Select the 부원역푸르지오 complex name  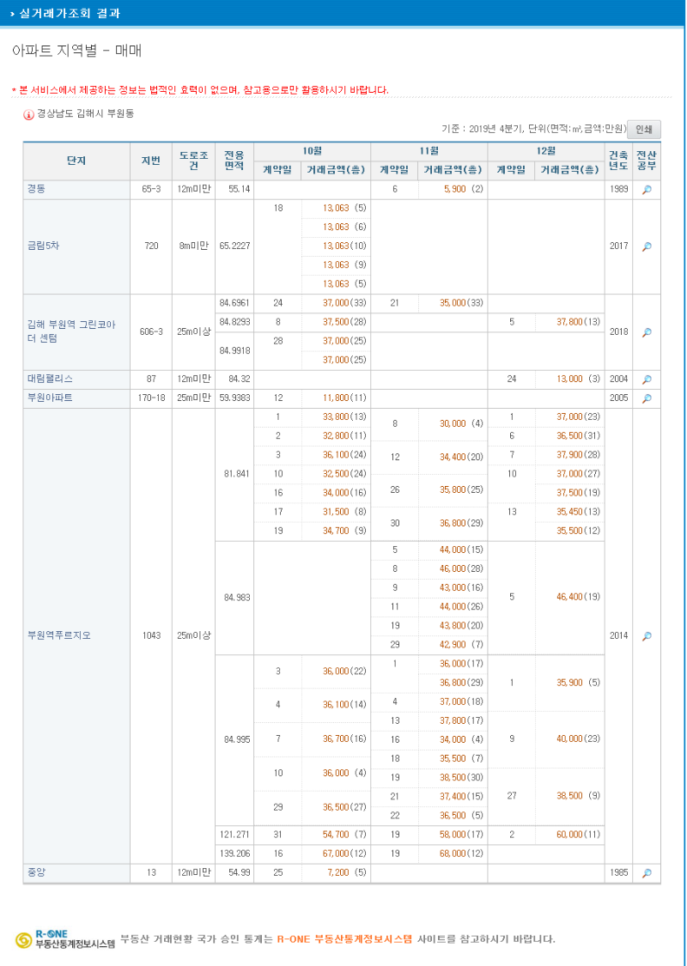(58, 635)
